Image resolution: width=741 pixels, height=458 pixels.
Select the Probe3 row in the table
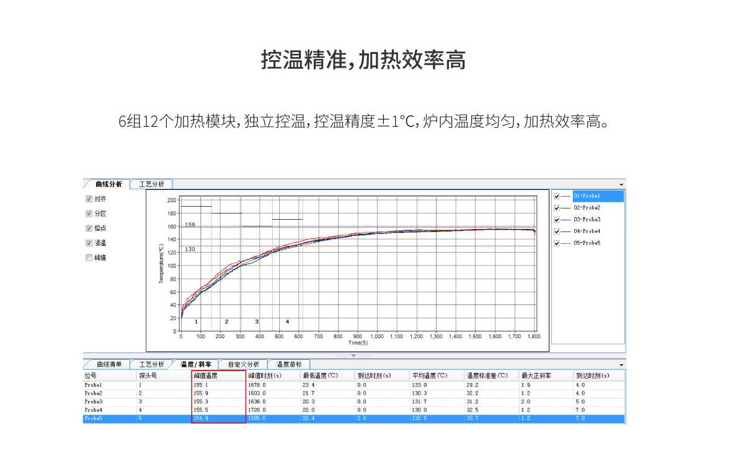click(94, 402)
